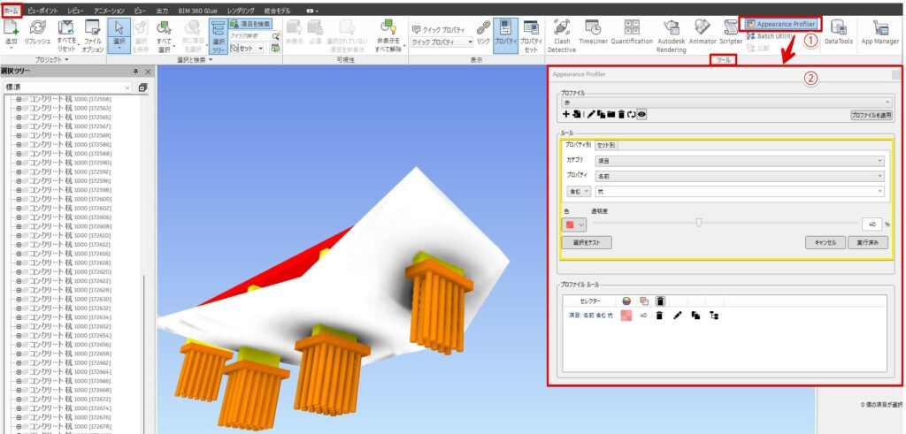Open the プロパティ dropdown showing 名前

coord(740,176)
